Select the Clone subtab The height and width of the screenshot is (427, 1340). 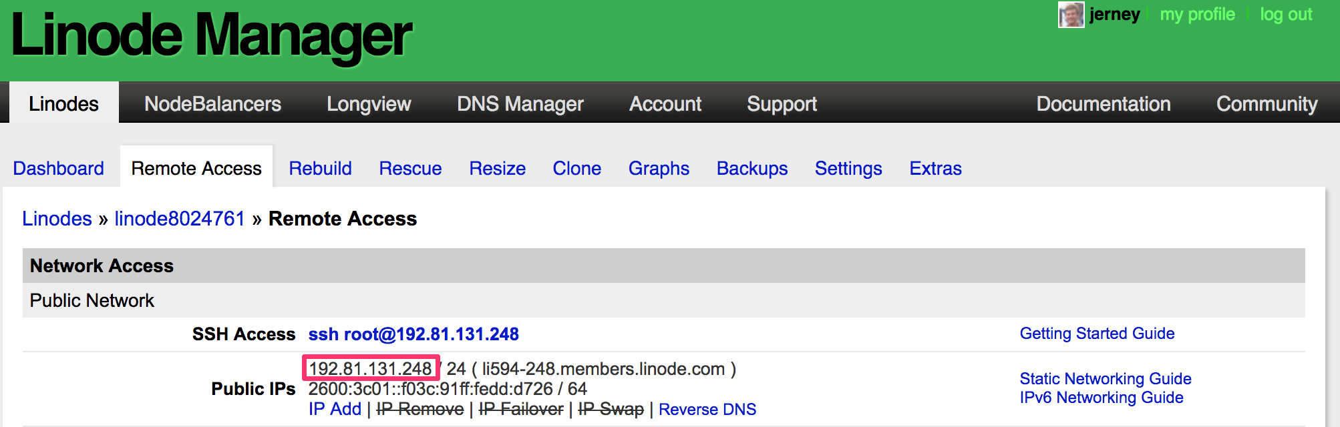(576, 168)
